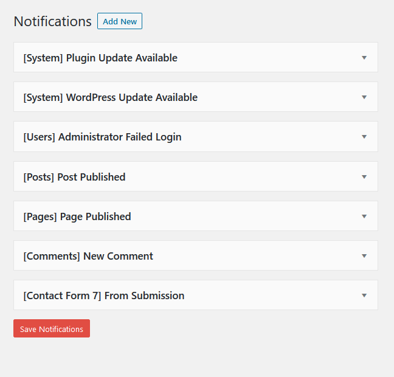The height and width of the screenshot is (377, 394).
Task: Click the '[Contact Form 7]' category prefix
Action: point(62,296)
